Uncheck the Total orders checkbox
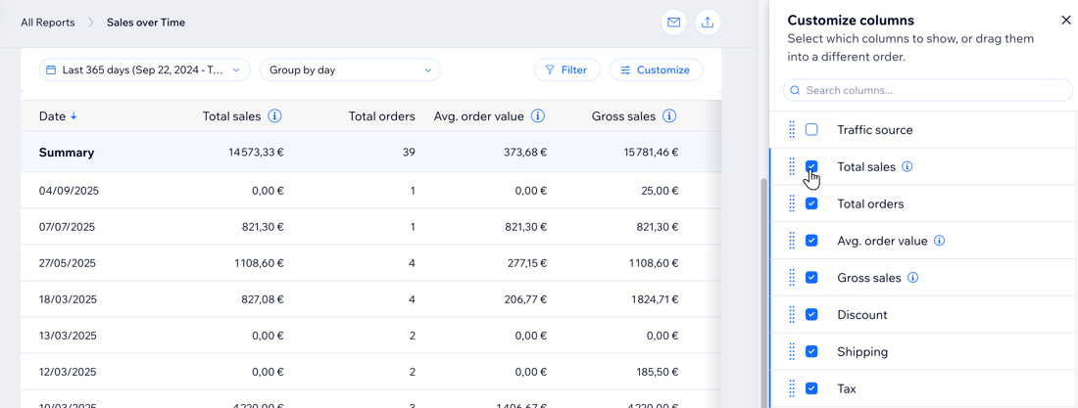 pyautogui.click(x=811, y=204)
